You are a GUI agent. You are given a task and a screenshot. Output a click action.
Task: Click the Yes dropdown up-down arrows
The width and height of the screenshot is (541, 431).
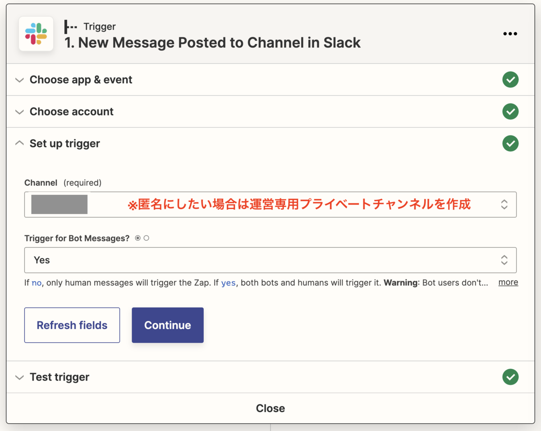(504, 260)
